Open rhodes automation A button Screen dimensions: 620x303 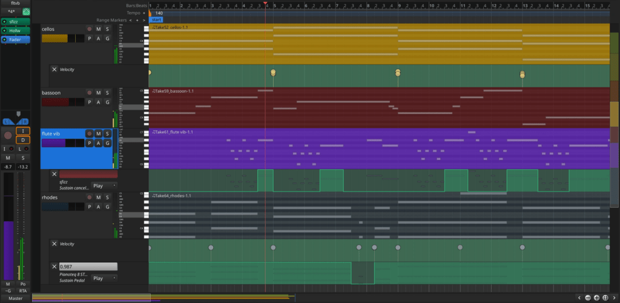99,207
